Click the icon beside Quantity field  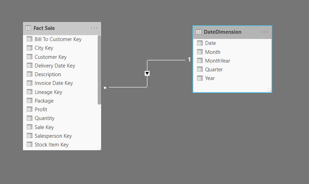29,118
